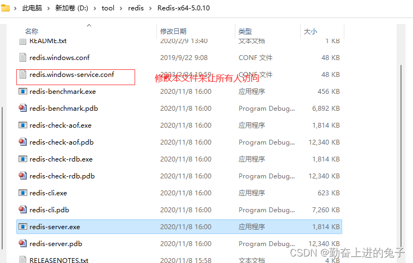
Task: Select file redis-server.exe
Action: 55,226
